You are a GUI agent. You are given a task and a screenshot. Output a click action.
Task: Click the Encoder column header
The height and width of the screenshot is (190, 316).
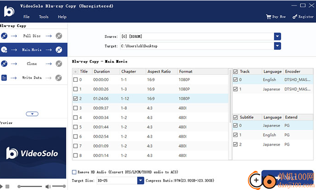pyautogui.click(x=298, y=72)
